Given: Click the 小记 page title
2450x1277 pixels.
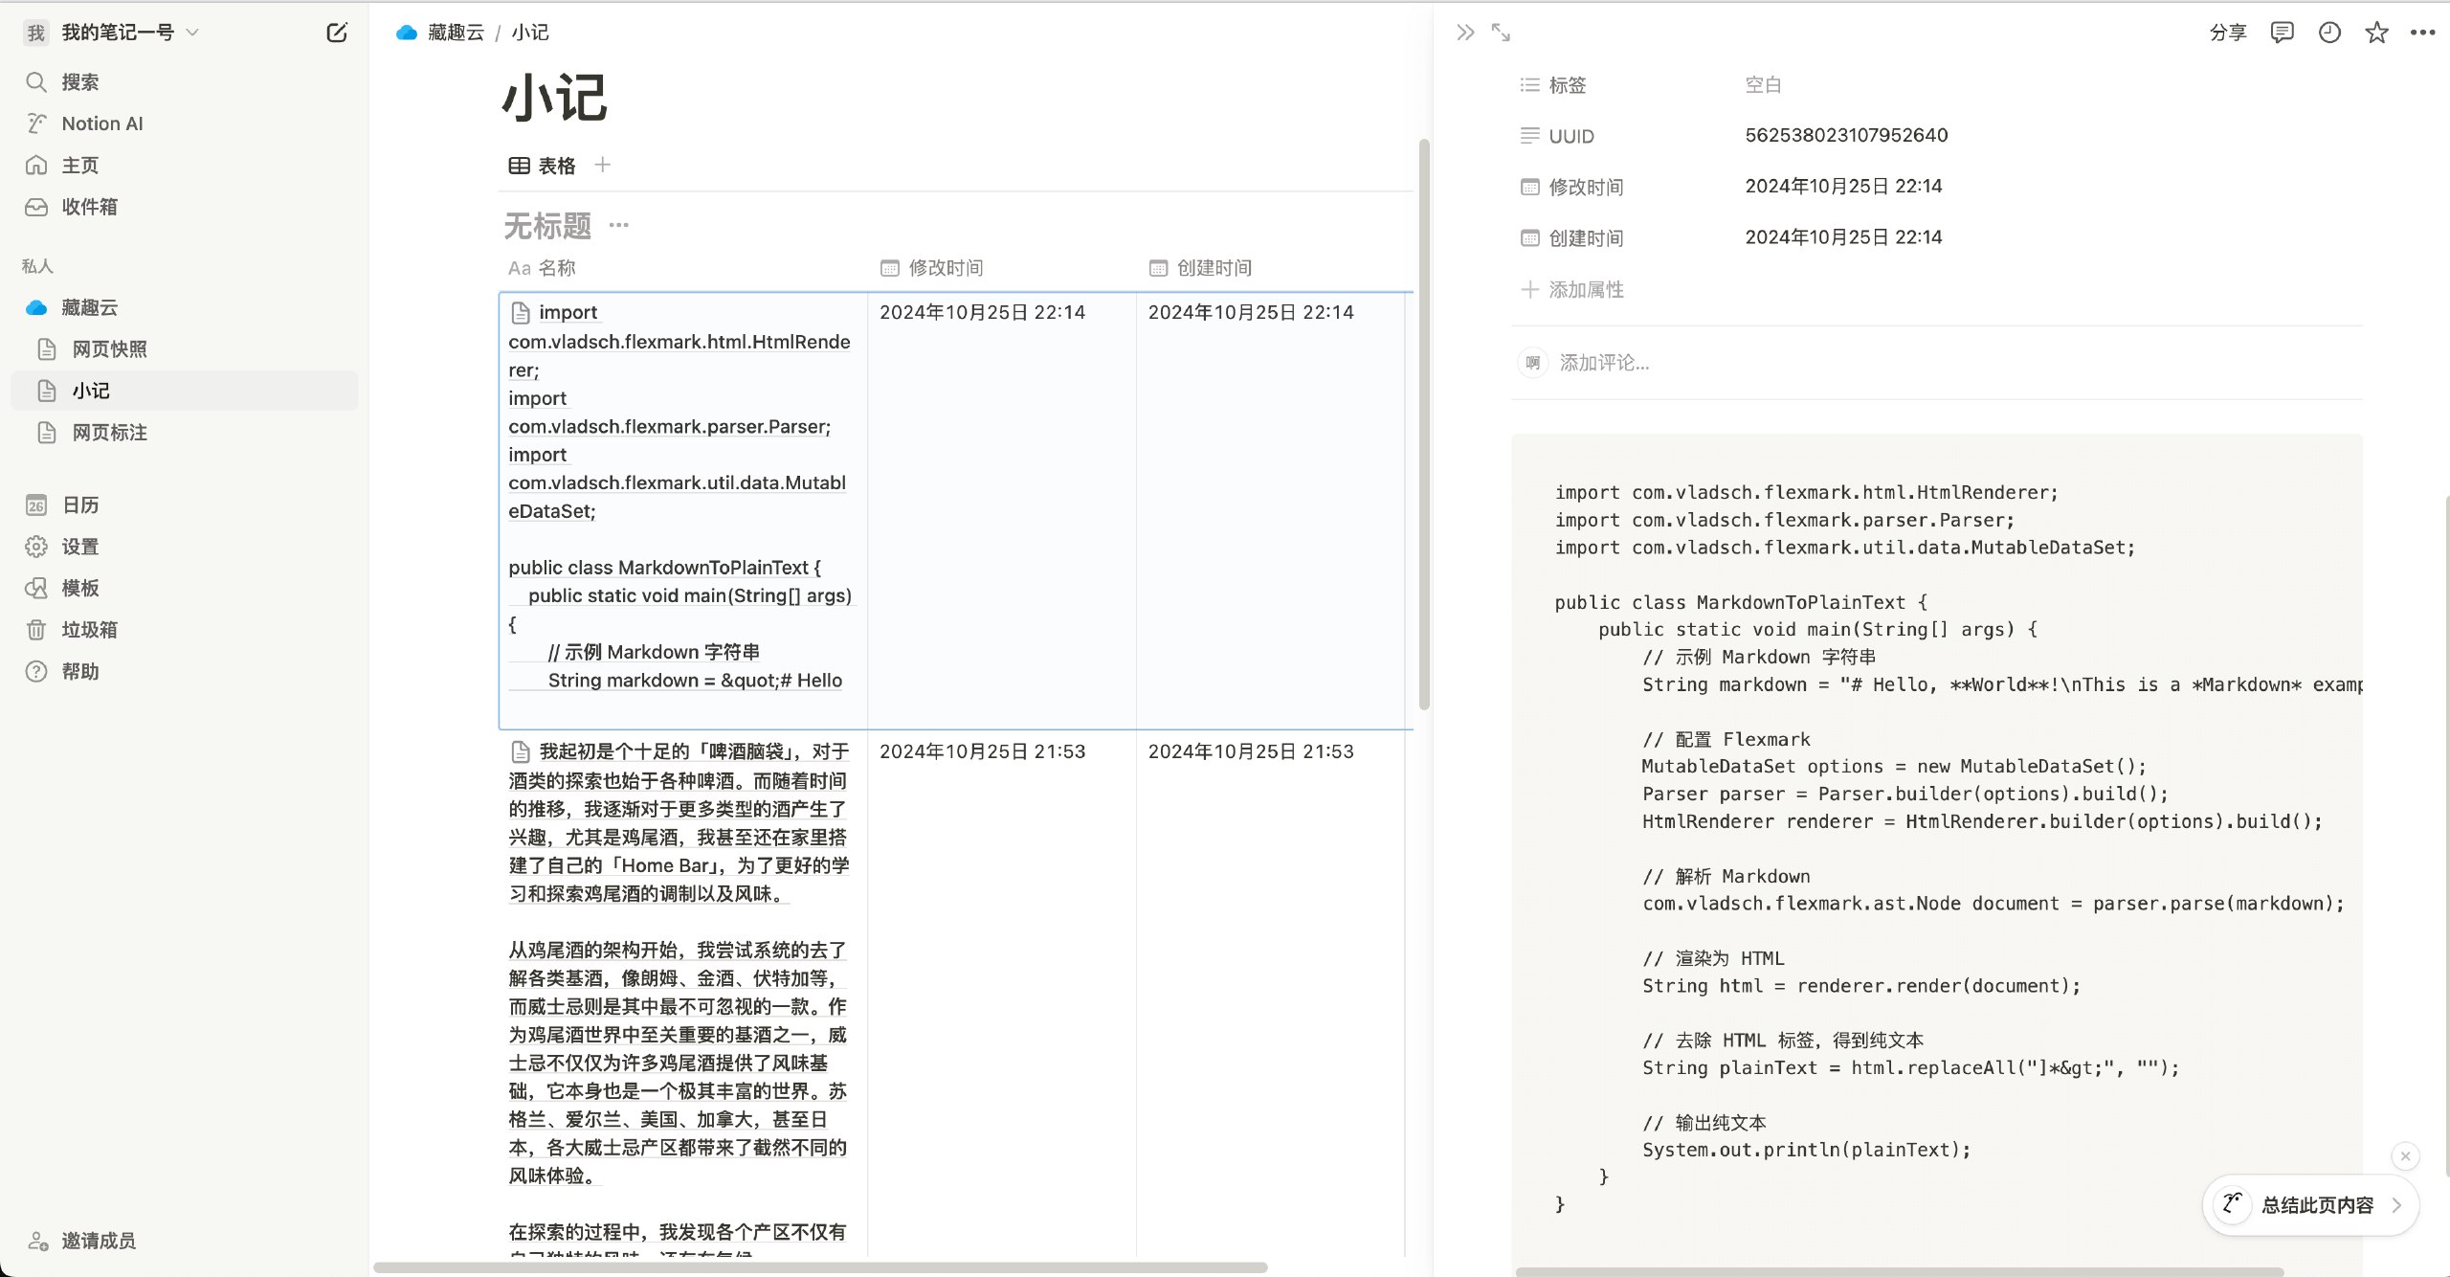Looking at the screenshot, I should [555, 98].
